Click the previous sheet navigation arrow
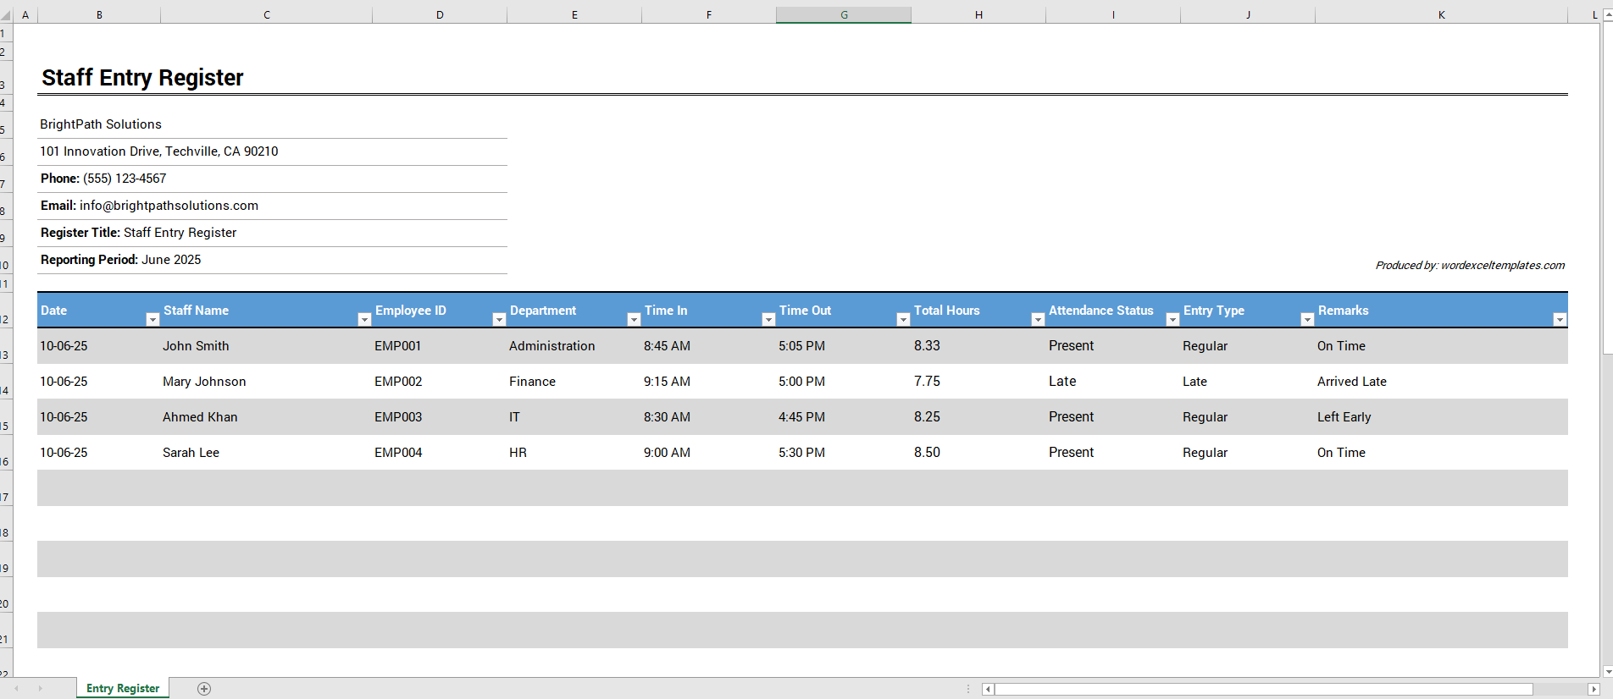This screenshot has height=699, width=1613. [16, 688]
